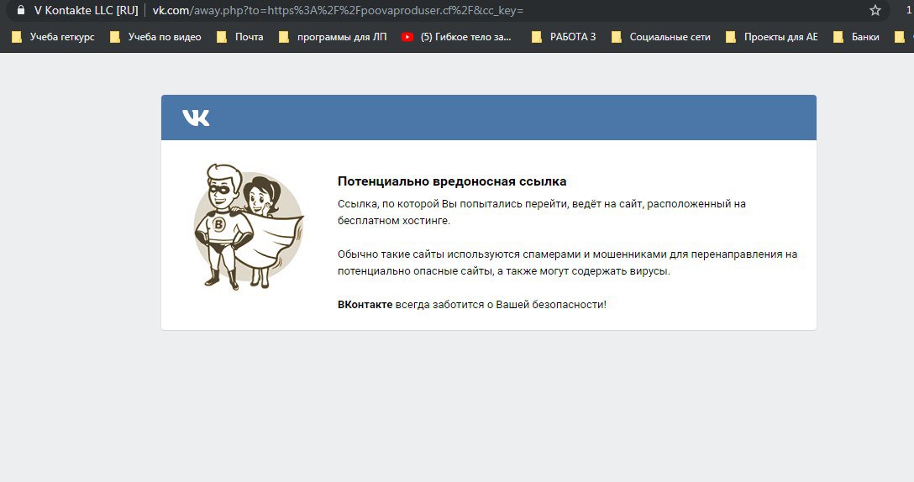Screen dimensions: 914x482
Task: Open the Банки bookmark folder
Action: [x=856, y=37]
